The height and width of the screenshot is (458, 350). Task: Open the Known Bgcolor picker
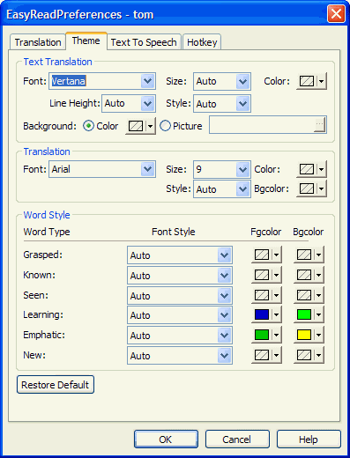pyautogui.click(x=309, y=275)
